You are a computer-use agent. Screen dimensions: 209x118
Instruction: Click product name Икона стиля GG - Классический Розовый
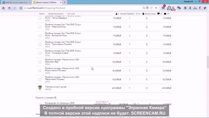point(62,69)
